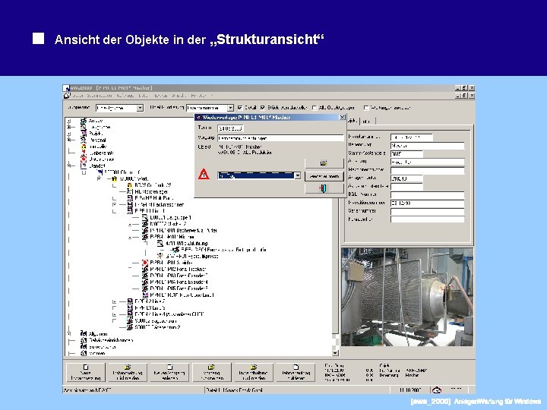The height and width of the screenshot is (410, 547).
Task: Open the Aufträge menu
Action: click(125, 95)
